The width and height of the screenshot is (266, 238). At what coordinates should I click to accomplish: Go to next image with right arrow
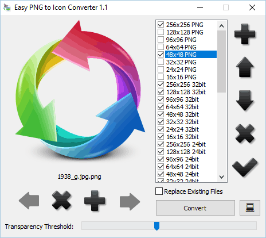click(x=130, y=202)
